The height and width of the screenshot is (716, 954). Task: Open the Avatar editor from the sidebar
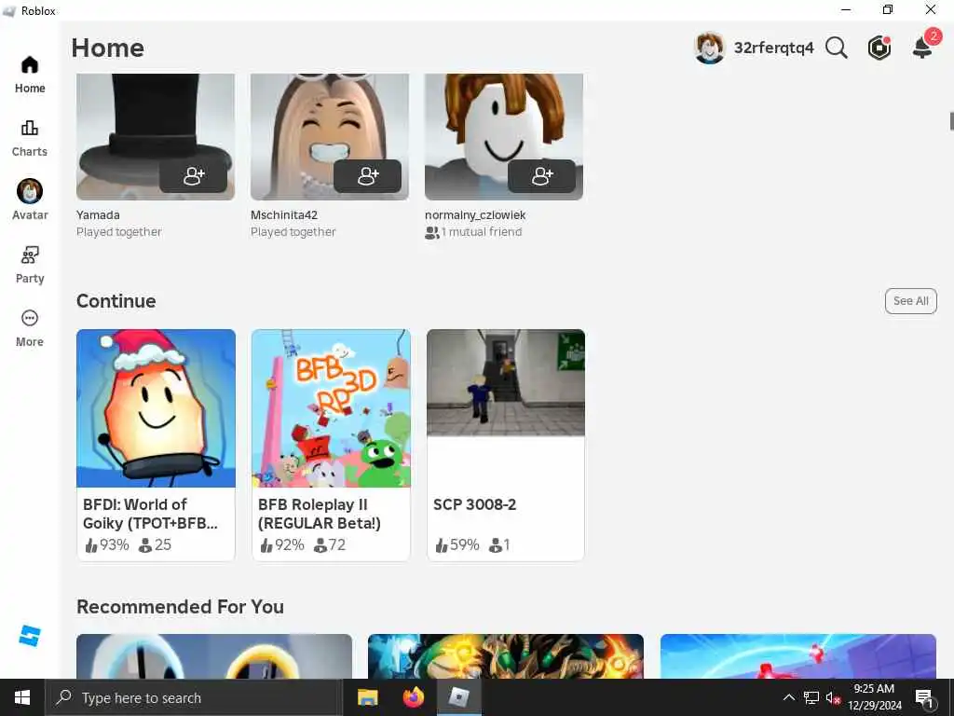(x=30, y=200)
